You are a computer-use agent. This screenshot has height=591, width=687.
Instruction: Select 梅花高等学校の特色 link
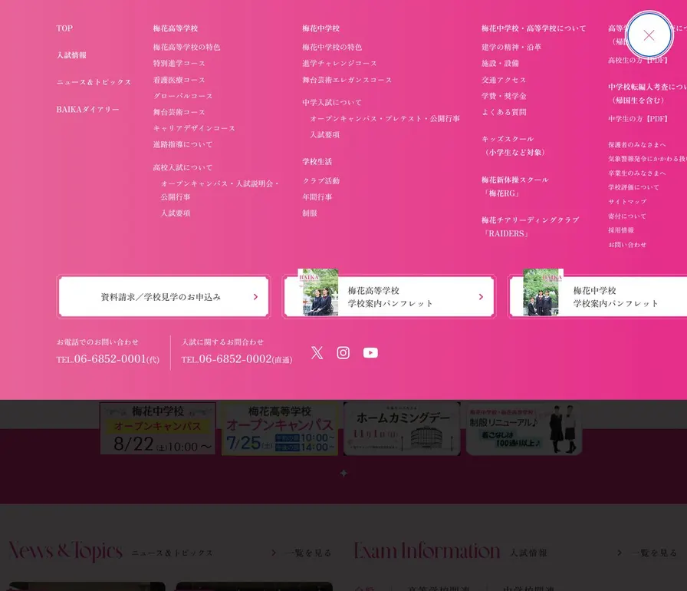pos(186,47)
